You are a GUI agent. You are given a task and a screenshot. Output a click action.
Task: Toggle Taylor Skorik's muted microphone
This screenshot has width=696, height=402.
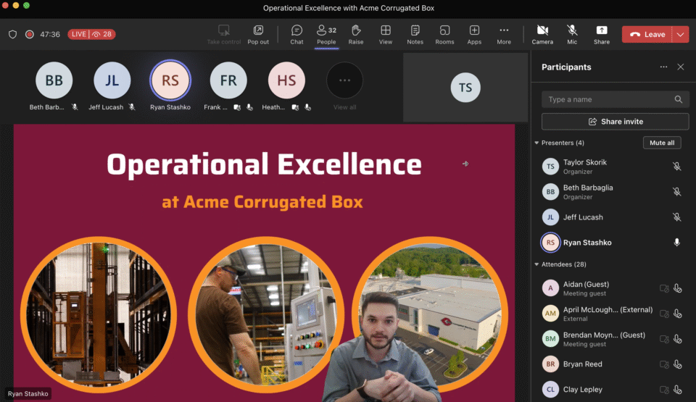click(x=676, y=167)
